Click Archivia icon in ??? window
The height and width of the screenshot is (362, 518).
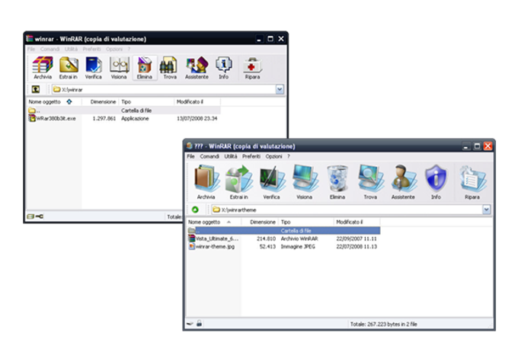[206, 182]
